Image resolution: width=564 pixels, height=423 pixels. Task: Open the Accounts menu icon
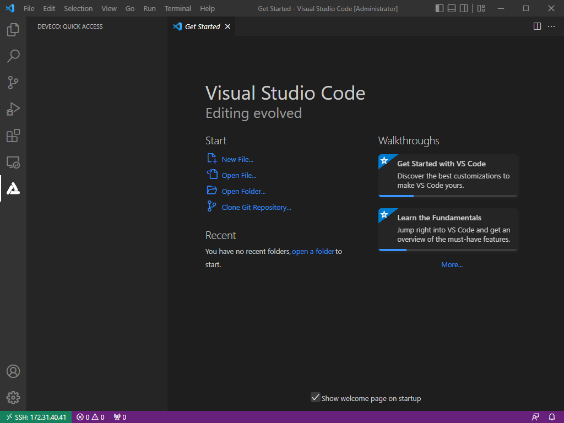click(x=13, y=371)
